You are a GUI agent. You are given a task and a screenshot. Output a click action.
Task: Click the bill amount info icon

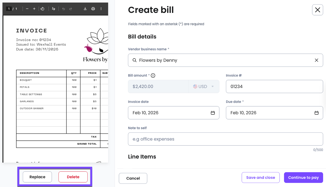pos(153,75)
